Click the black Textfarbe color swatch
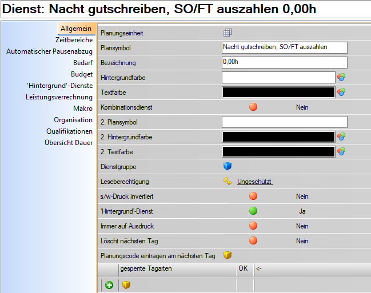This screenshot has height=293, width=371. (278, 92)
